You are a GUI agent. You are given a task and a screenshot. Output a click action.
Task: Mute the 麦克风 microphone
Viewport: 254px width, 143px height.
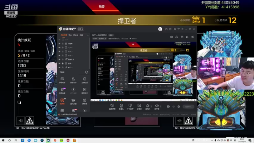coord(148,107)
